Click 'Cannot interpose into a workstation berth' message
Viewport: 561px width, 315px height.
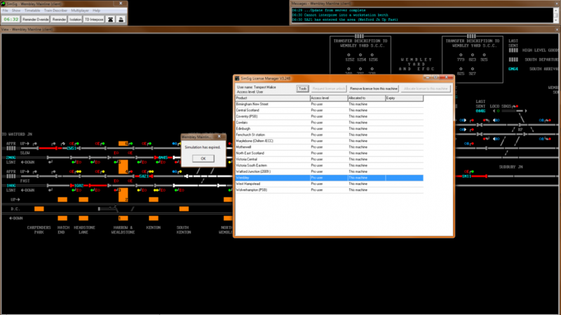(340, 15)
